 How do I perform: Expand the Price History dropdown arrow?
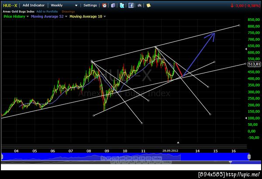coord(28,17)
